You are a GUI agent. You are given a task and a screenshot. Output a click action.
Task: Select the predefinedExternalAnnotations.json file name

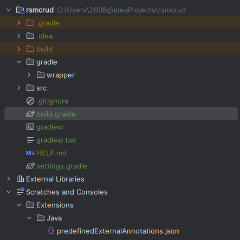click(x=118, y=231)
